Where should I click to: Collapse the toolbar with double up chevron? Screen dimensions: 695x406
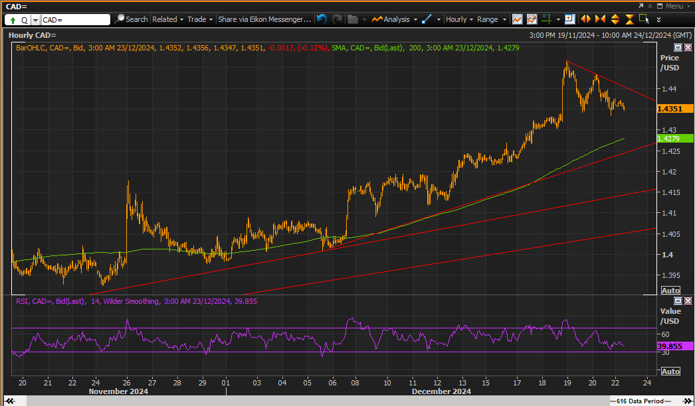[x=650, y=6]
